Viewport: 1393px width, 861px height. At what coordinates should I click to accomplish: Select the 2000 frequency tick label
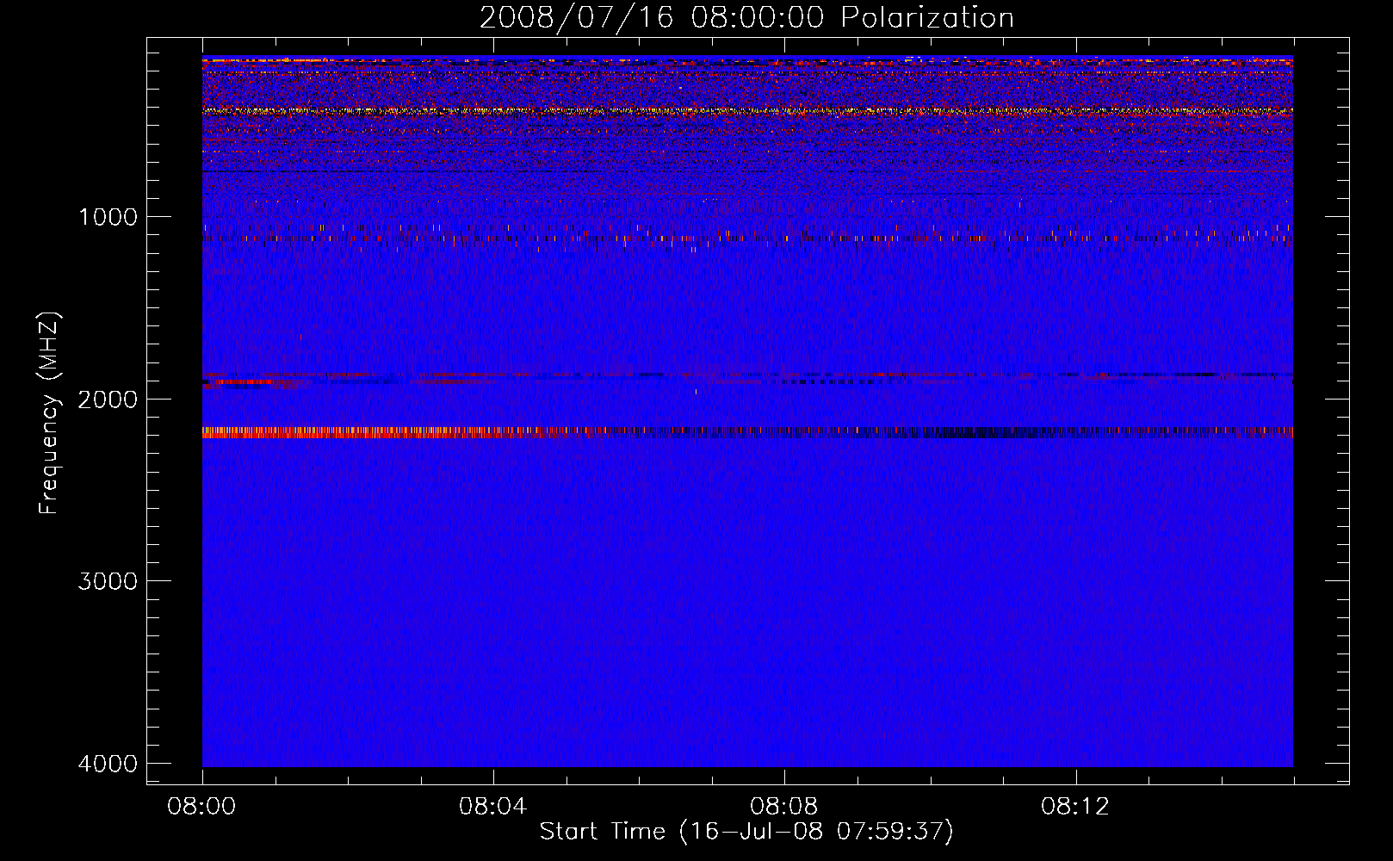click(108, 400)
